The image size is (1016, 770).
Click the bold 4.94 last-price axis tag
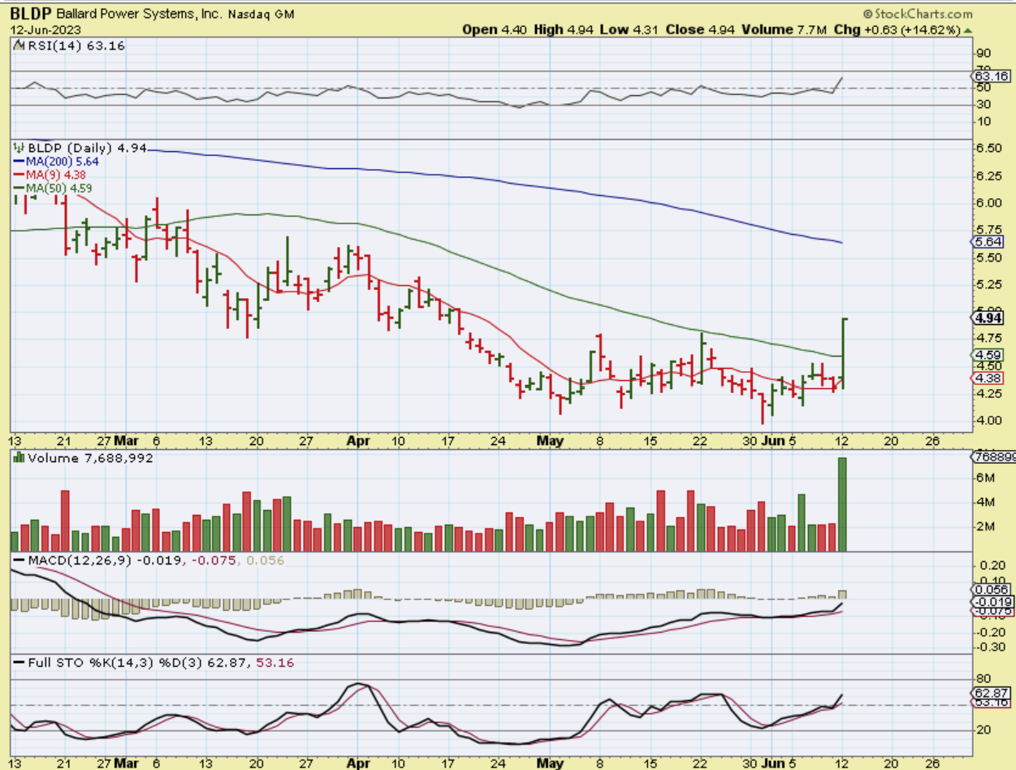pos(988,318)
